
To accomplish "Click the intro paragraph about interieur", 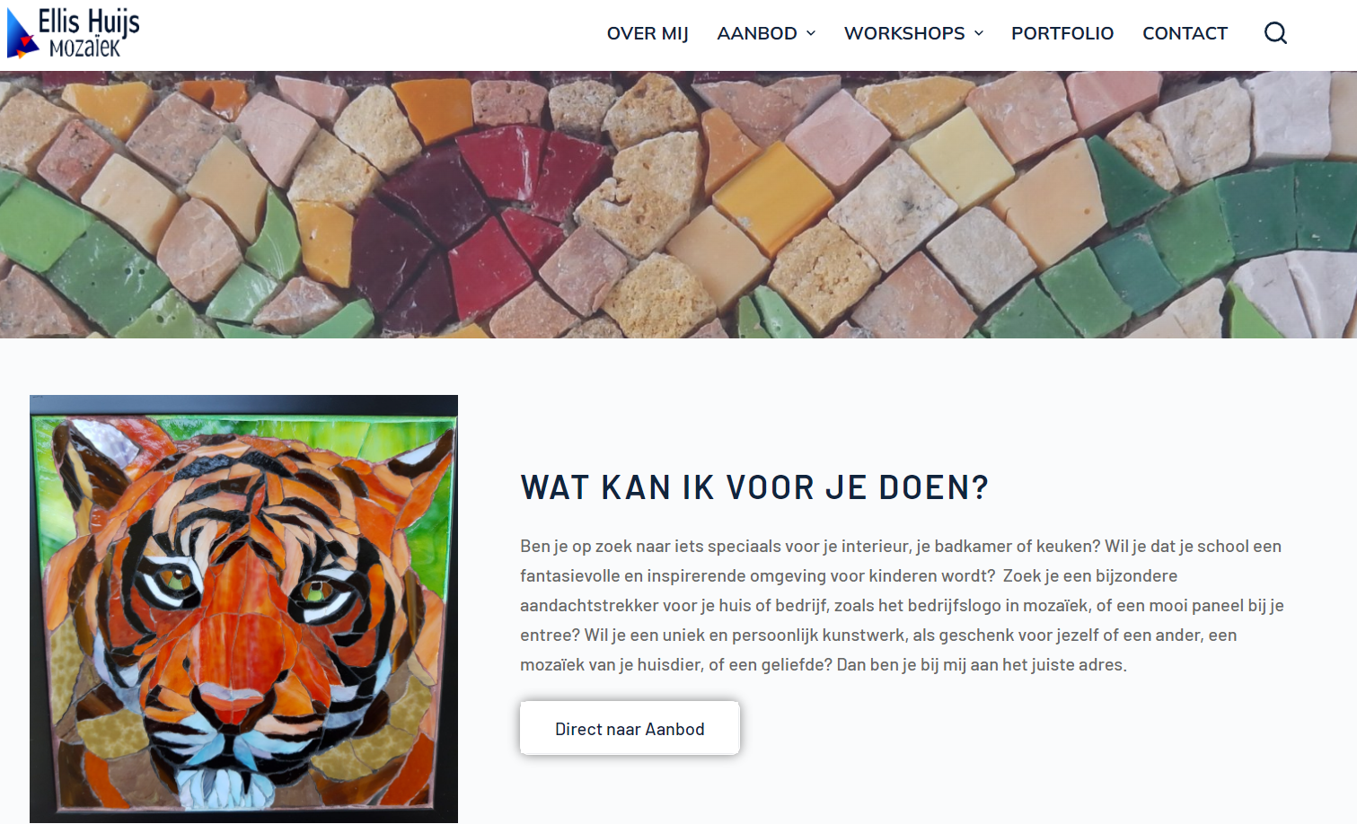I will [x=903, y=605].
